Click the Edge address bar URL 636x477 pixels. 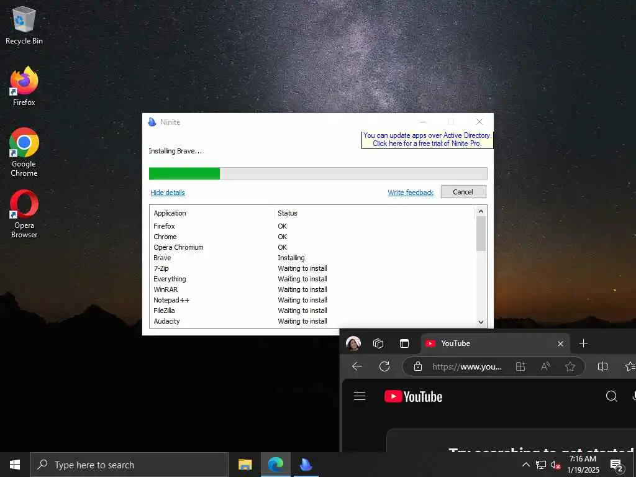[467, 366]
